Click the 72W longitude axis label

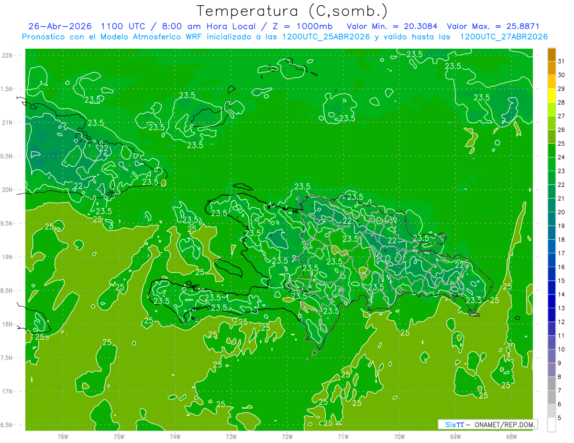(x=287, y=436)
